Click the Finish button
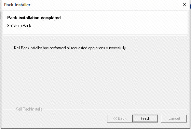 pos(145,118)
